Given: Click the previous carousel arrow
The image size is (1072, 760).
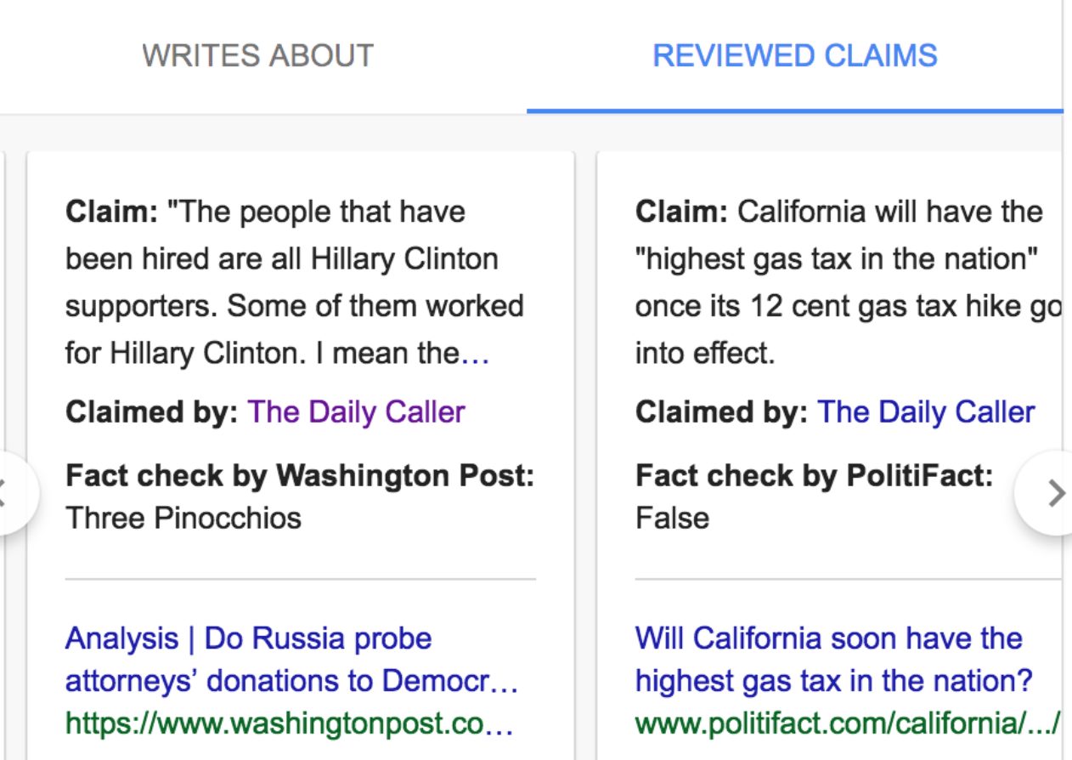Looking at the screenshot, I should tap(10, 493).
